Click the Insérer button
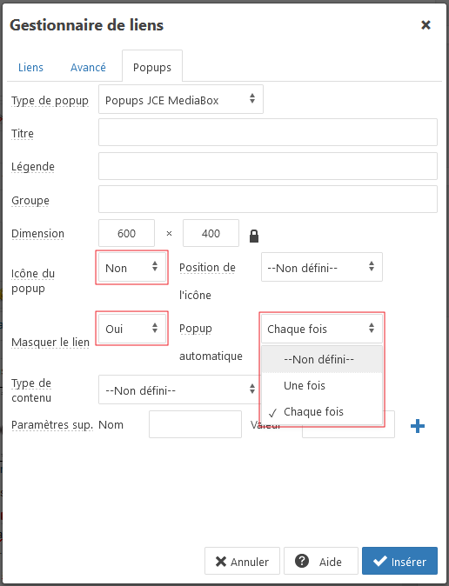 399,561
